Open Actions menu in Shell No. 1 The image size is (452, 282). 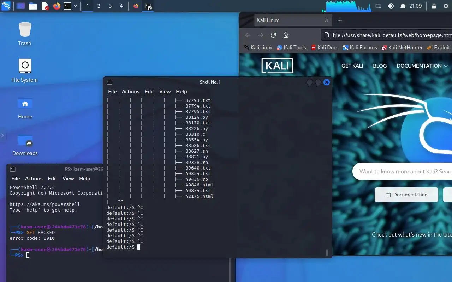pyautogui.click(x=131, y=92)
